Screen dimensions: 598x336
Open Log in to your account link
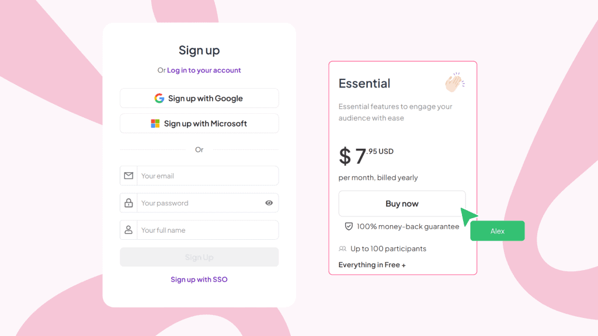tap(204, 71)
